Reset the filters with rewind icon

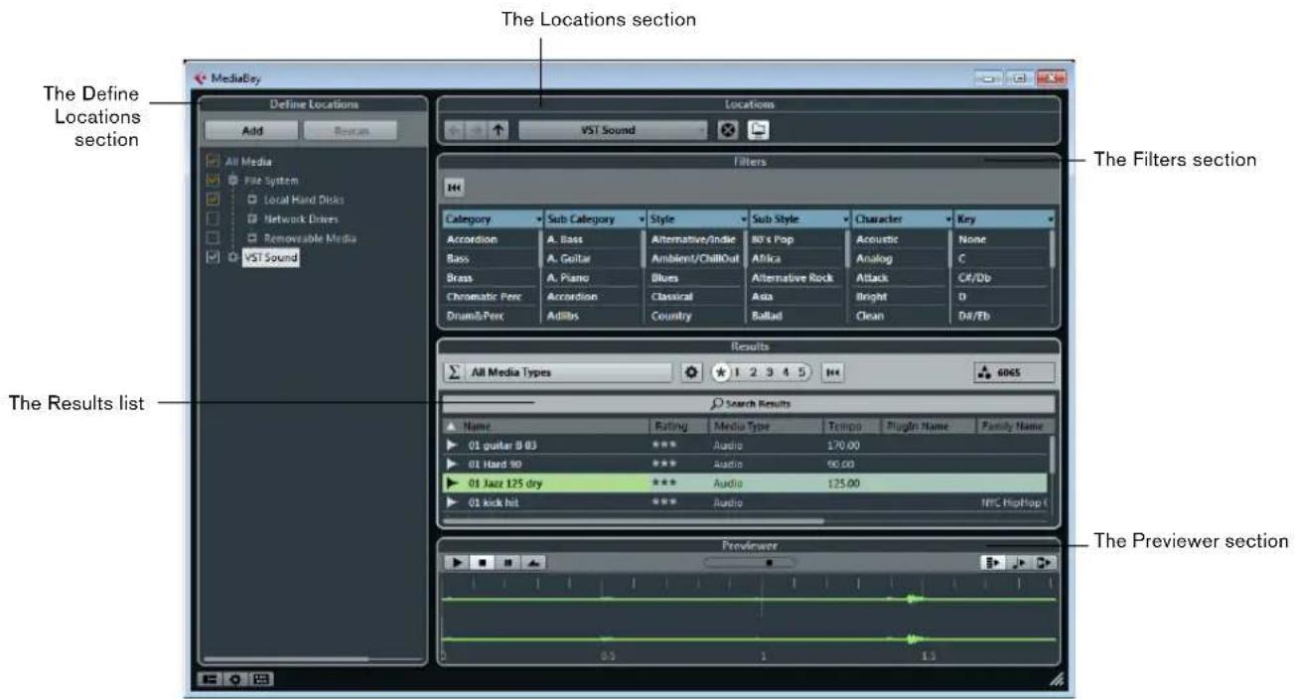[455, 188]
